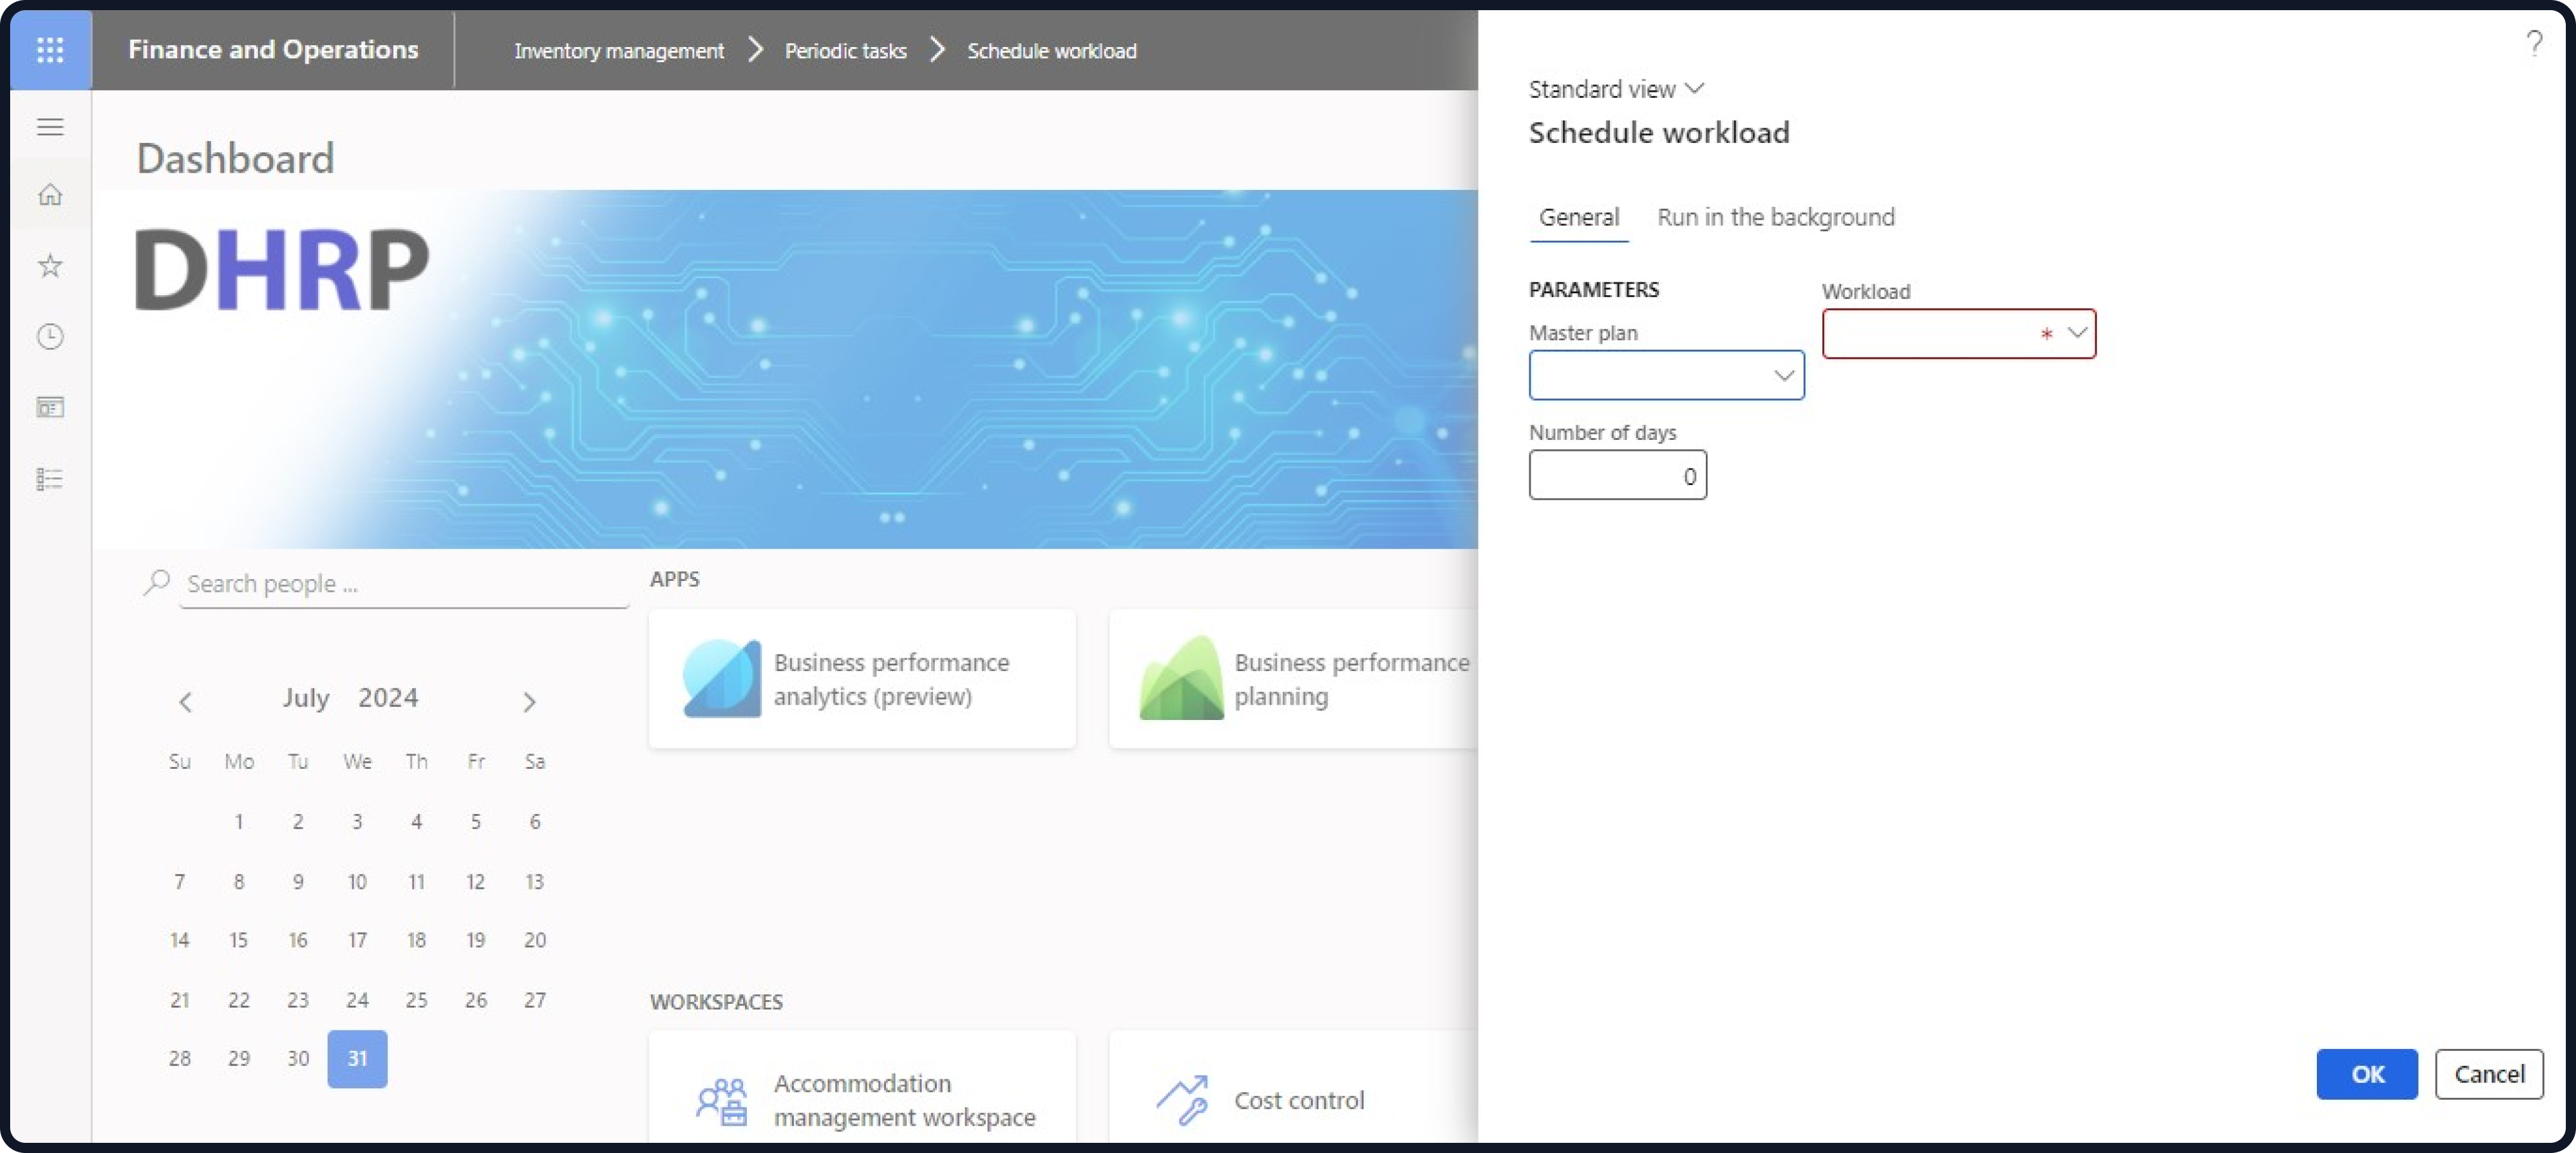Screen dimensions: 2576x1153
Task: Select July 15 in the calendar
Action: coord(238,940)
